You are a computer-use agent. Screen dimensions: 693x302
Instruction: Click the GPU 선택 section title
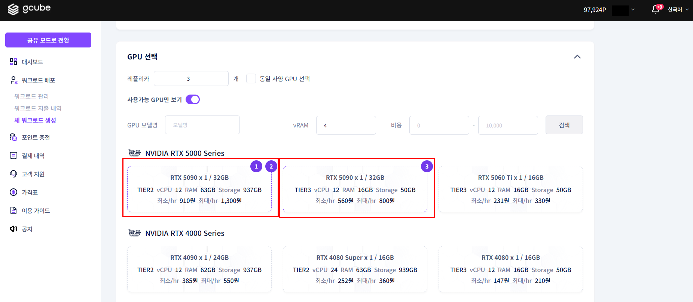tap(142, 57)
